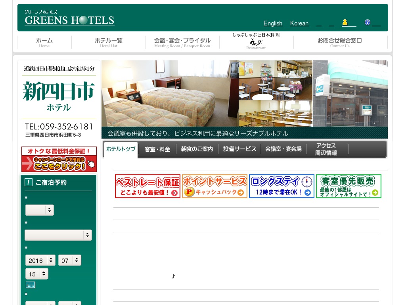406x305 pixels.
Task: Open the narrow empty dropdown in booking form
Action: tap(40, 210)
